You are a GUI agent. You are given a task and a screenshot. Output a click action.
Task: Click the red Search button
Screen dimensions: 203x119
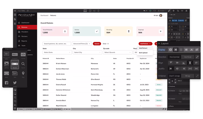(x=97, y=44)
